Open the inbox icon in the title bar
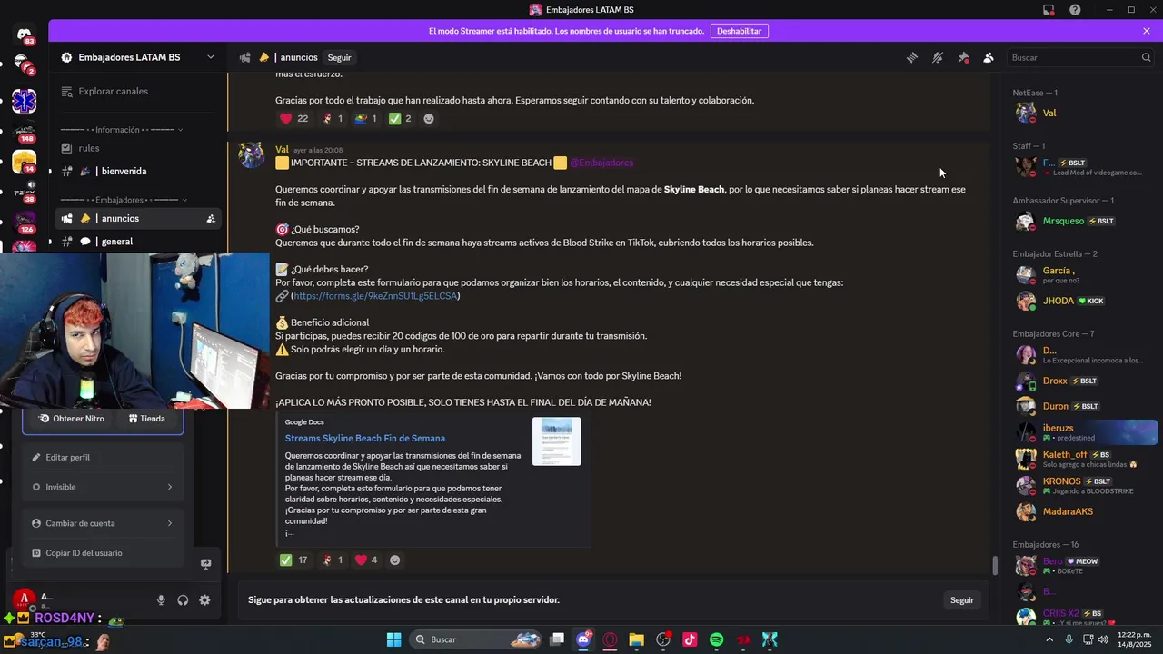Image resolution: width=1163 pixels, height=654 pixels. coord(1049,10)
